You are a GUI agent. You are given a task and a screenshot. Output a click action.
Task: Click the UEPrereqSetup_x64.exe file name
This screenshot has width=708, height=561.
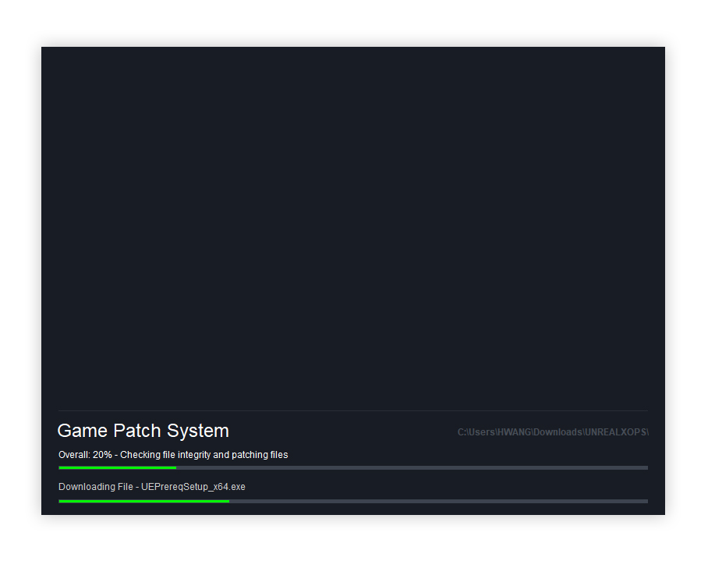click(x=193, y=487)
